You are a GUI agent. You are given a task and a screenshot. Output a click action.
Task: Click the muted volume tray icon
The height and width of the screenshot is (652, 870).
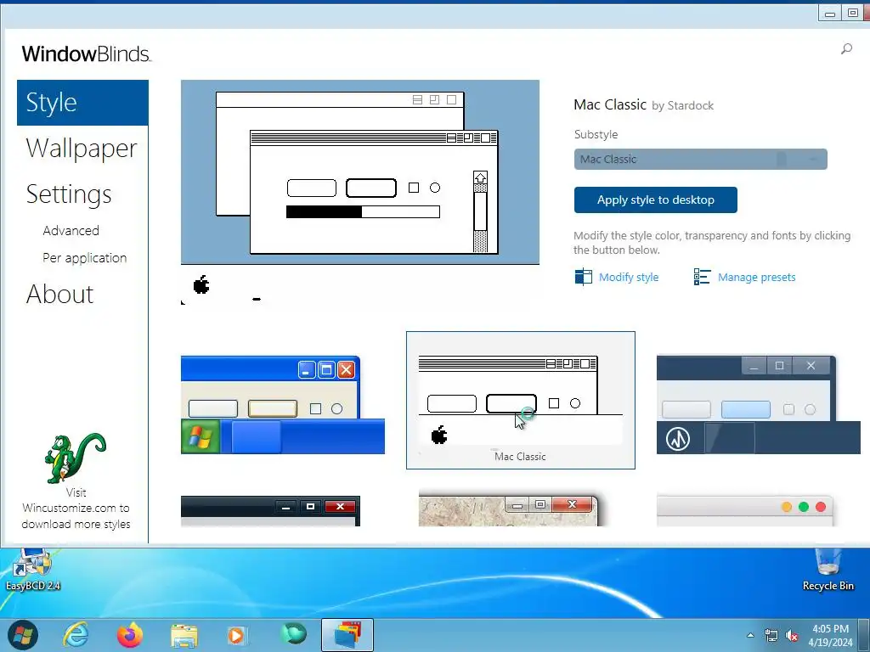pyautogui.click(x=792, y=635)
